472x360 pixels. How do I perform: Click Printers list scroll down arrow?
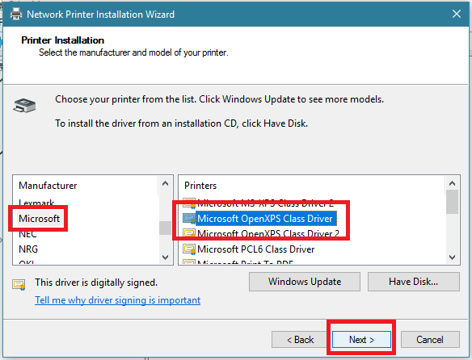[452, 257]
